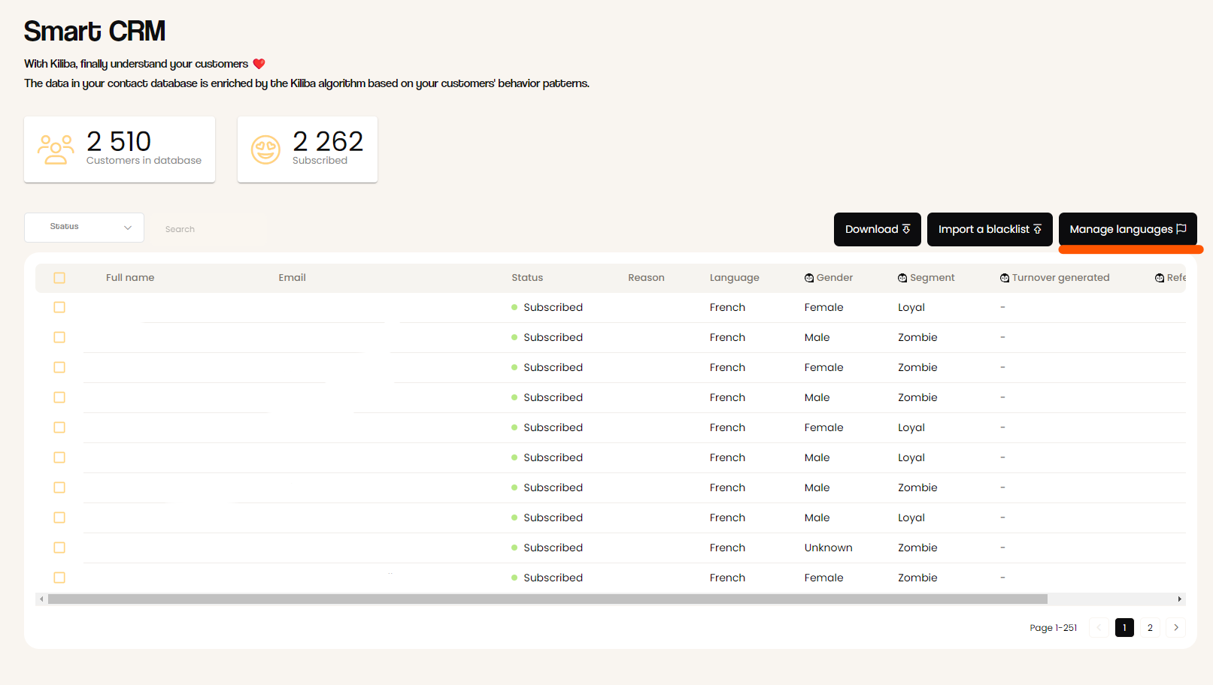Click the 2 510 Customers in database card
Screen dimensions: 1213x685
click(x=120, y=149)
